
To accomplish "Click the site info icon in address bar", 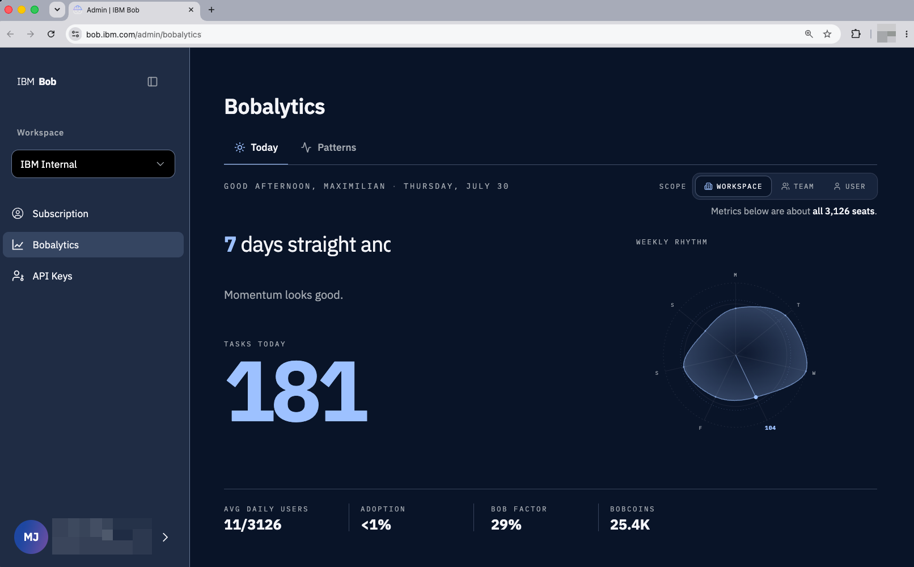I will click(x=75, y=34).
